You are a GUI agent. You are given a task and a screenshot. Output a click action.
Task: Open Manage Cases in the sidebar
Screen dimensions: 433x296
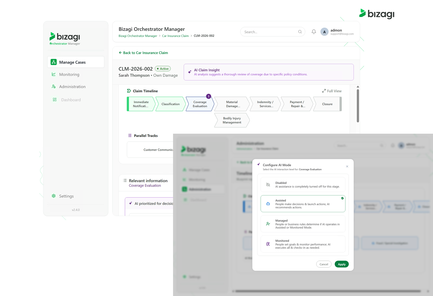coord(76,62)
